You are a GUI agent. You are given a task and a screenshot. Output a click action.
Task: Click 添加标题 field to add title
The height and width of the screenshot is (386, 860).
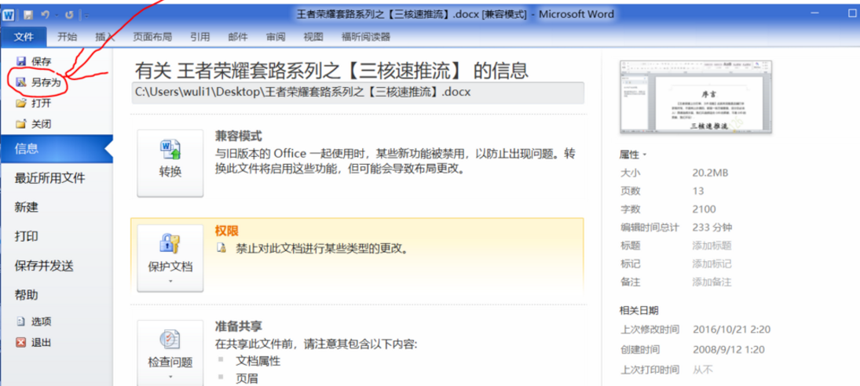tap(712, 246)
